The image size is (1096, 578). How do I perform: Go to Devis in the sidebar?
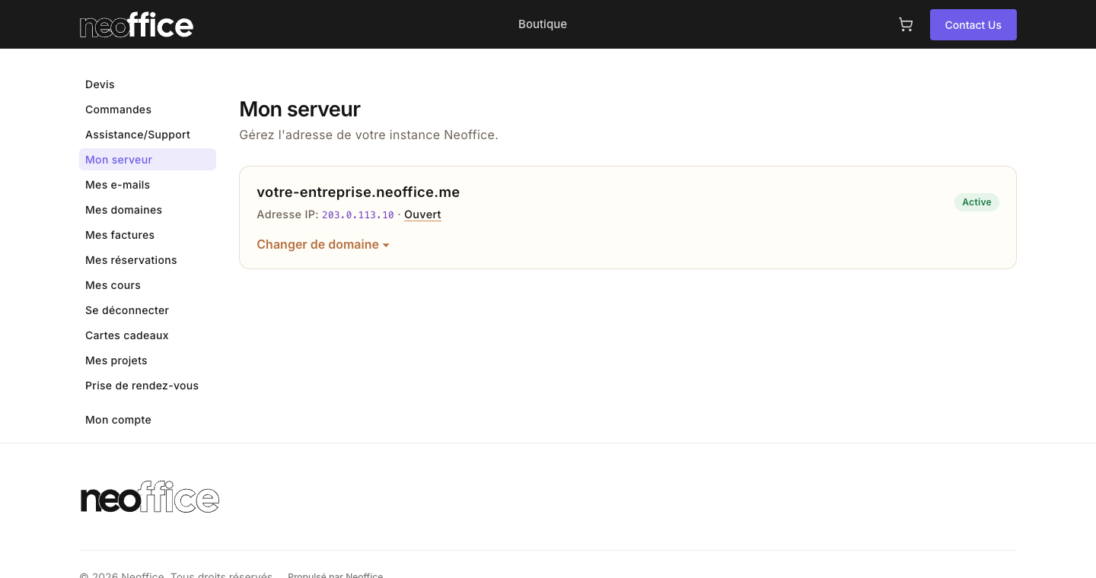[x=148, y=84]
